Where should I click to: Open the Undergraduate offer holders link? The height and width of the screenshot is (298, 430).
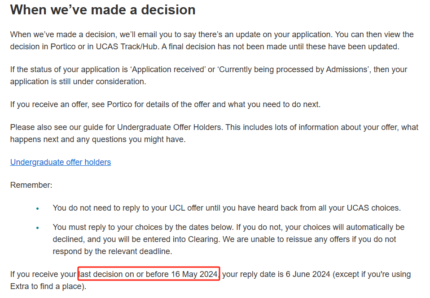(x=61, y=162)
